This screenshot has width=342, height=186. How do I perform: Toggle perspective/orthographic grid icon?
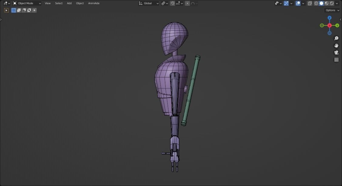[x=336, y=60]
